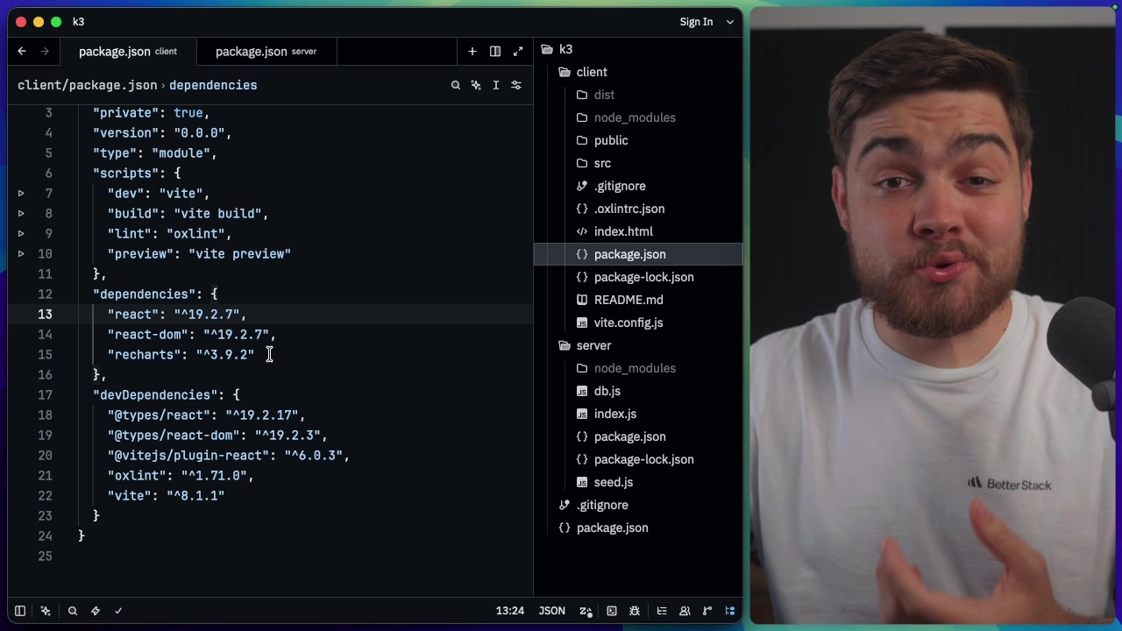Open project search in status bar

coord(73,611)
